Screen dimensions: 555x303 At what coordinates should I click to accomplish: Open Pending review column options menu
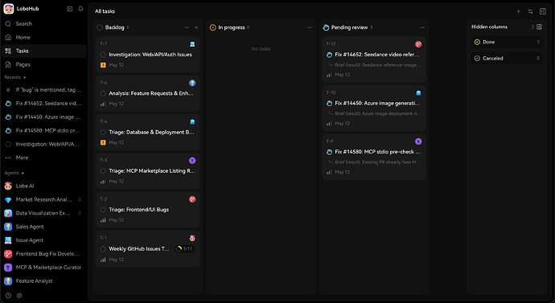click(x=422, y=27)
